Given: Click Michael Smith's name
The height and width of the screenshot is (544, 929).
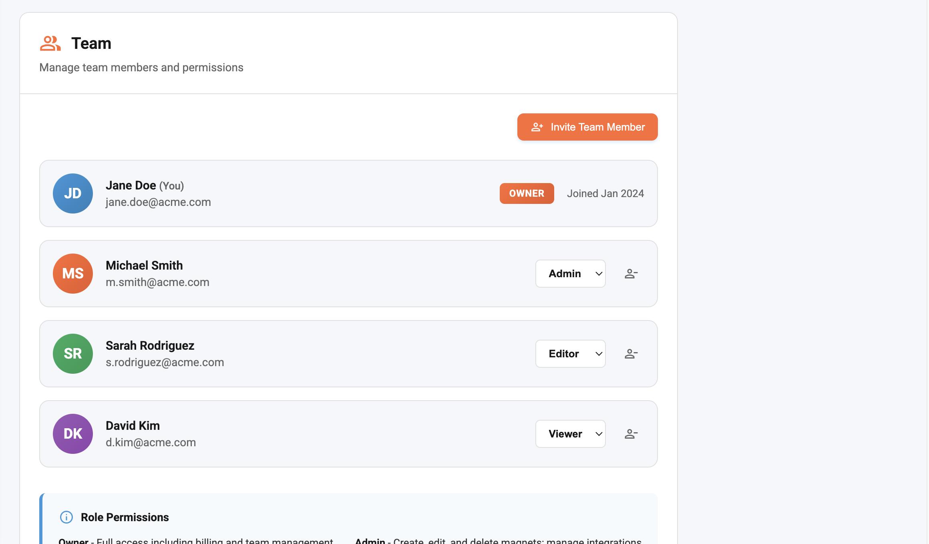Looking at the screenshot, I should pos(144,265).
